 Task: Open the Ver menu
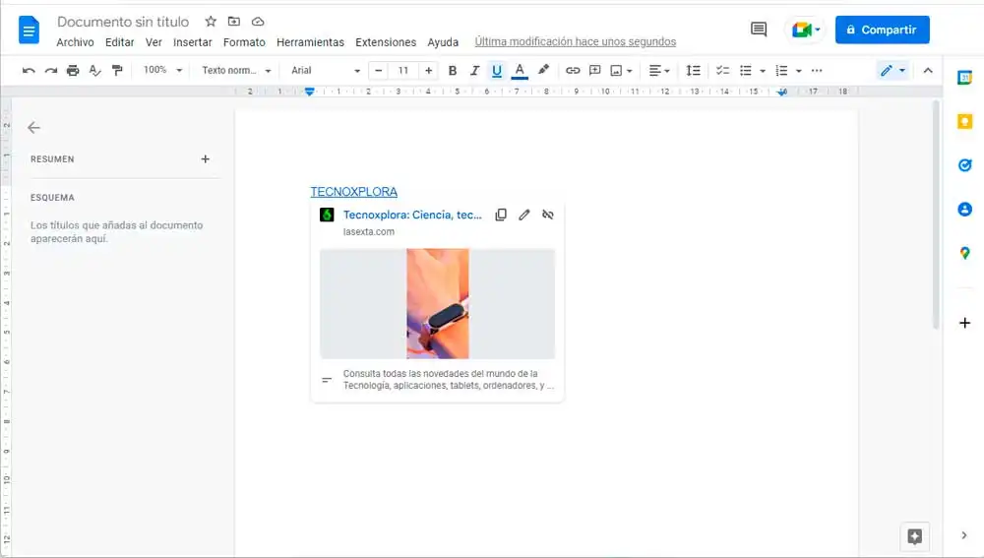tap(154, 42)
